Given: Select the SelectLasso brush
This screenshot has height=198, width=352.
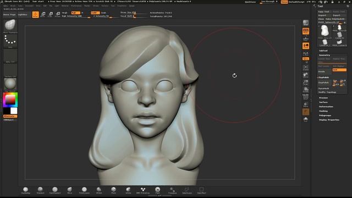Looking at the screenshot, I should point(187,190).
